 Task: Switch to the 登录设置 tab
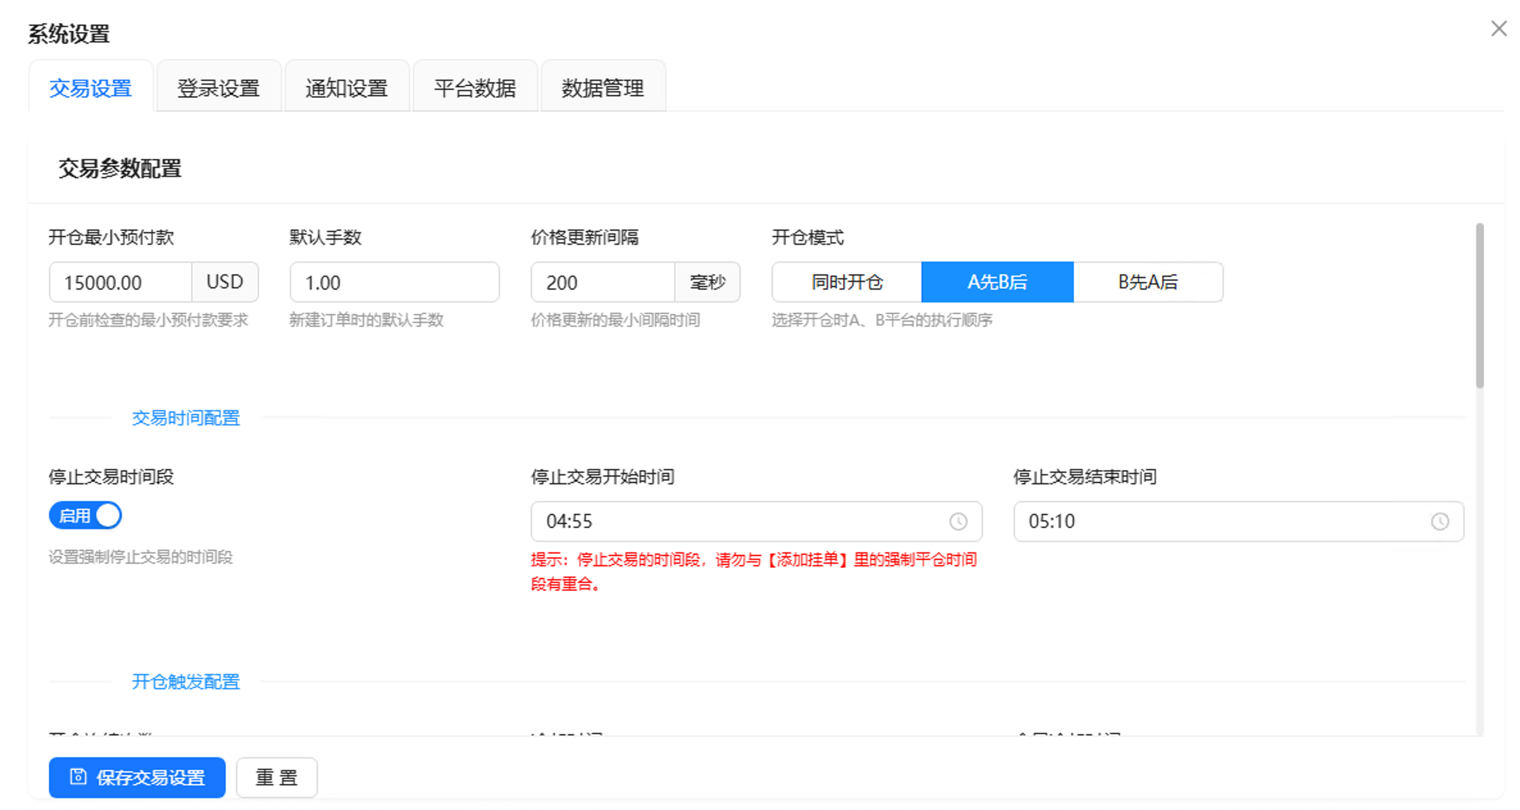coord(219,88)
